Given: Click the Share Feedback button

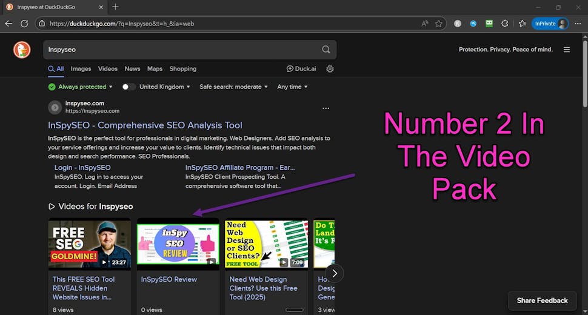Looking at the screenshot, I should (542, 300).
